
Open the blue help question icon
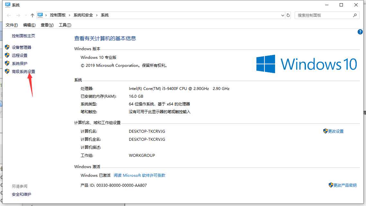360,32
